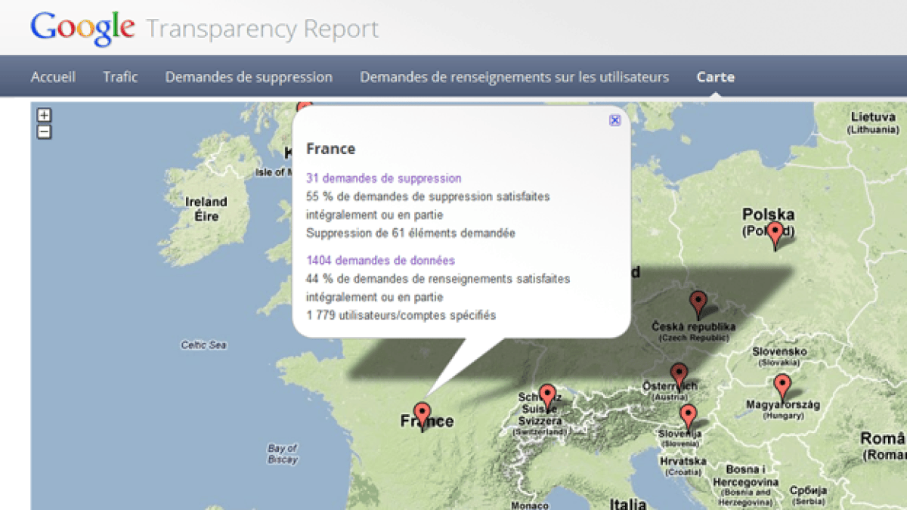Click the 'Bay of Biscay' map label
The height and width of the screenshot is (510, 907).
(x=283, y=453)
